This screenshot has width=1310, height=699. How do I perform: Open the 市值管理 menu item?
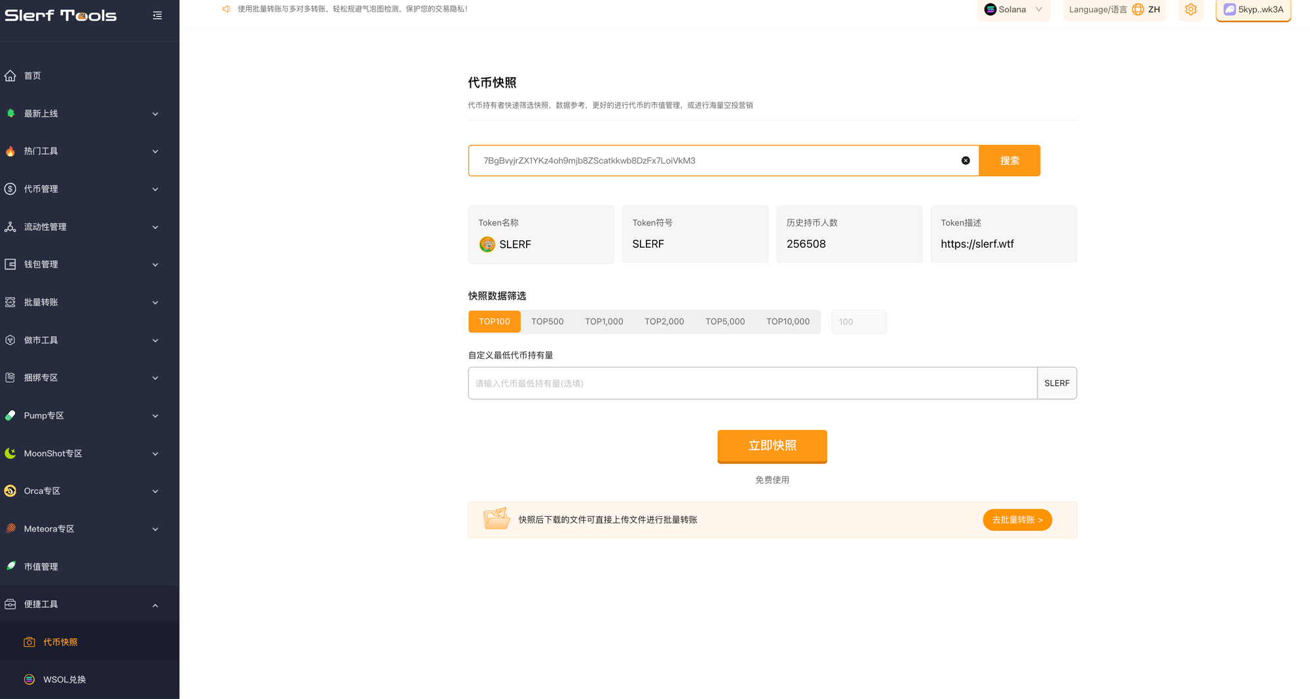point(90,567)
